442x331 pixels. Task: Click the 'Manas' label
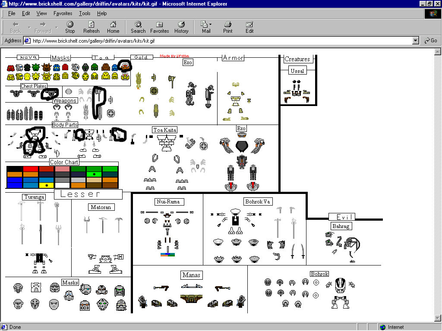pyautogui.click(x=191, y=275)
